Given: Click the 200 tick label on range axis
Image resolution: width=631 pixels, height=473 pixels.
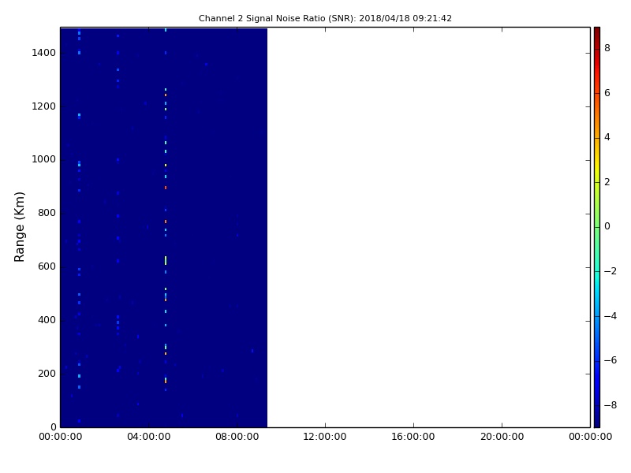Looking at the screenshot, I should point(47,373).
